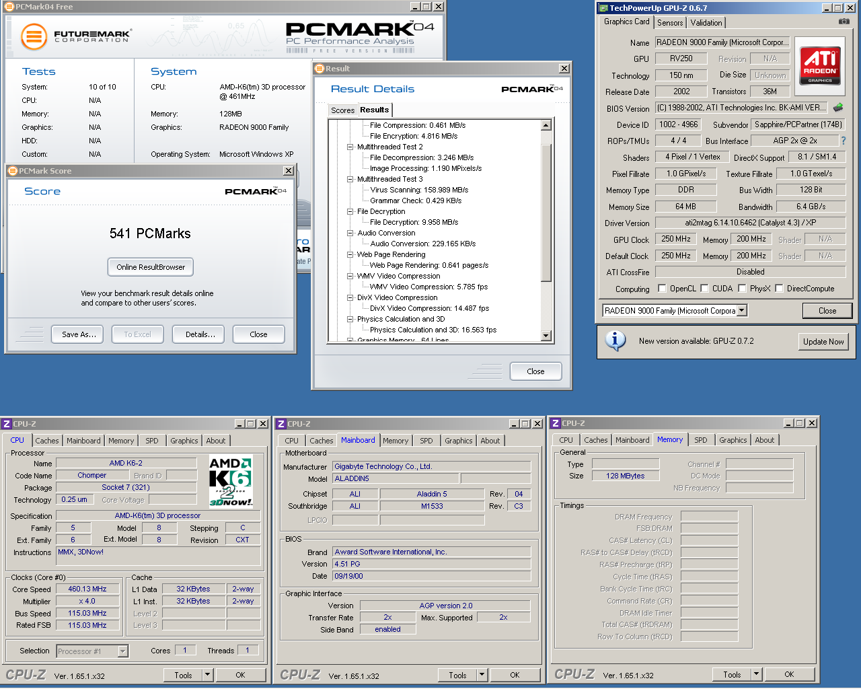
Task: Open Graphics tab in CPU-Z Memory window
Action: (x=733, y=440)
